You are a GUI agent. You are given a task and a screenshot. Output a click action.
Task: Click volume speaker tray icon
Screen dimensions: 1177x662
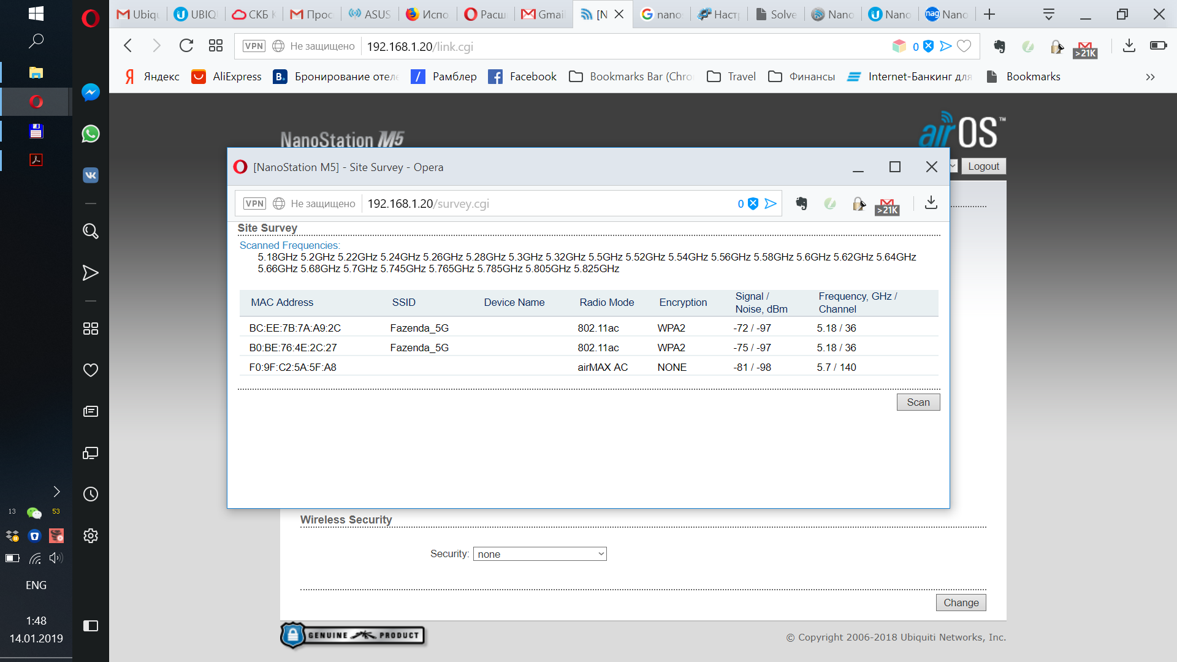pyautogui.click(x=56, y=558)
